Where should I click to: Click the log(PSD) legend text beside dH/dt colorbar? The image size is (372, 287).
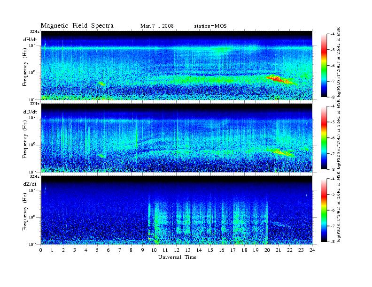pyautogui.click(x=339, y=62)
